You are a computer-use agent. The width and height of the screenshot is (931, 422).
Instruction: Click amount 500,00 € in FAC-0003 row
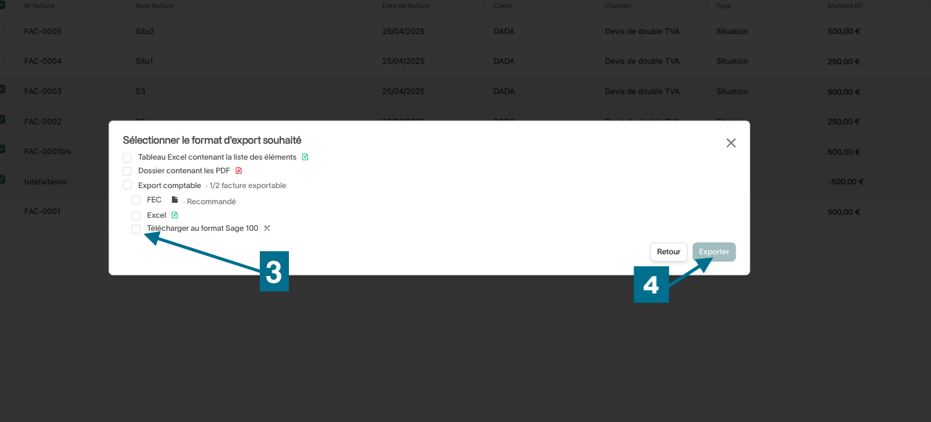(x=844, y=92)
